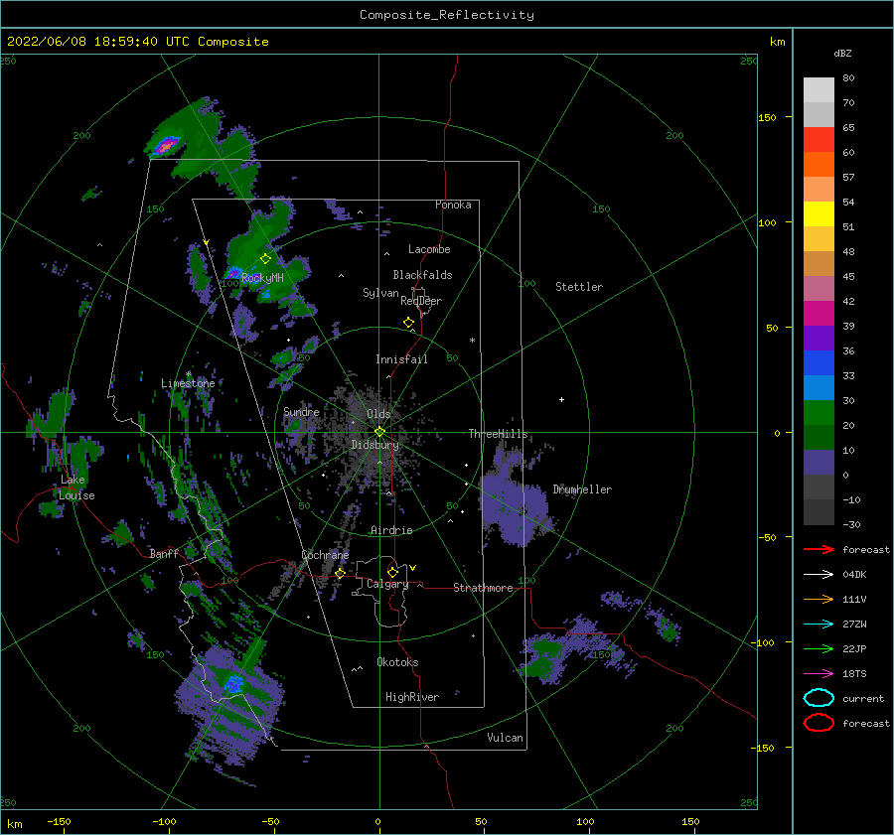Click the Cochrane town label

point(325,555)
